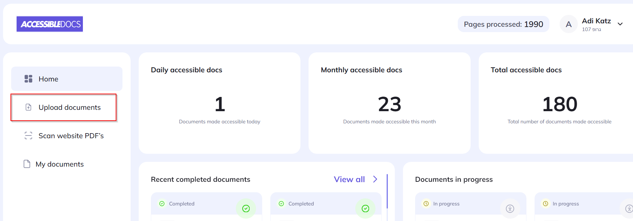633x221 pixels.
Task: Click the arrow chevron next to View all
Action: pyautogui.click(x=375, y=179)
